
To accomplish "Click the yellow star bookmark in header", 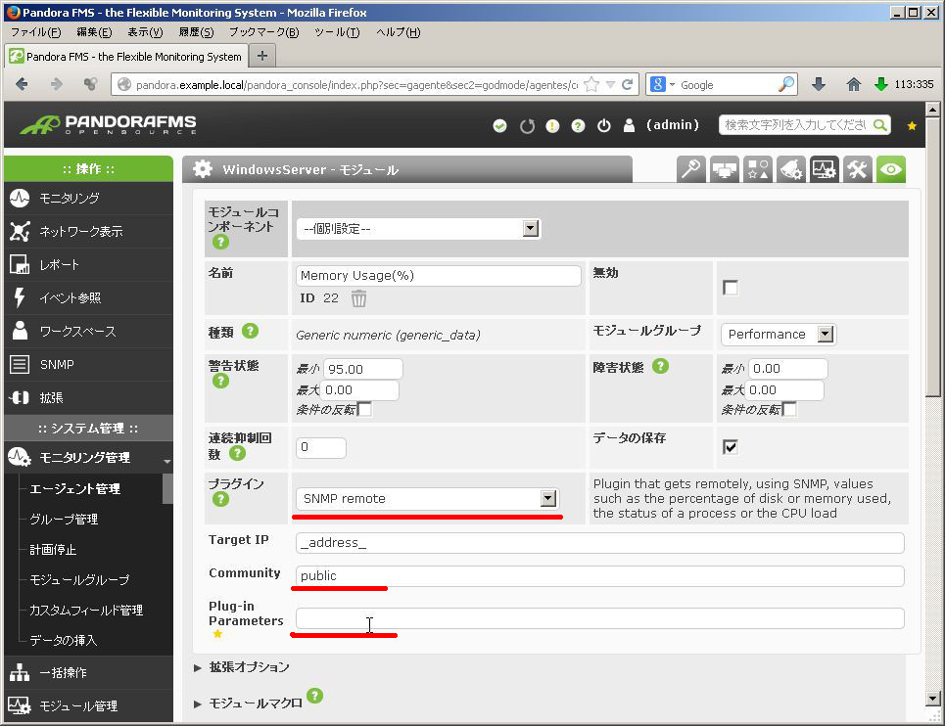I will tap(912, 126).
